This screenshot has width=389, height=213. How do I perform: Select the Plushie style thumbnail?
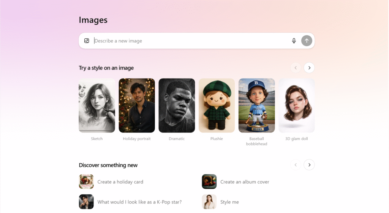217,106
